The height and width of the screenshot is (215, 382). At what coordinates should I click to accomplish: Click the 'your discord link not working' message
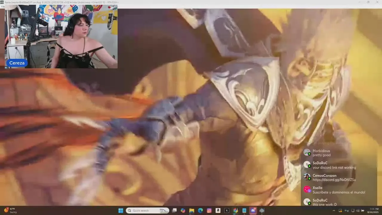click(334, 168)
